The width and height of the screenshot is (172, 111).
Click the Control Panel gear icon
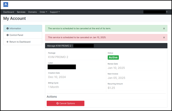tap(7, 35)
